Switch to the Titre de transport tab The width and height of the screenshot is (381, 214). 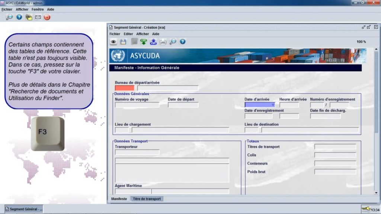(x=147, y=199)
